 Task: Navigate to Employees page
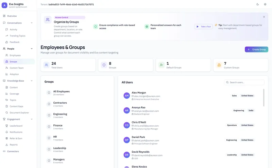pos(15,55)
